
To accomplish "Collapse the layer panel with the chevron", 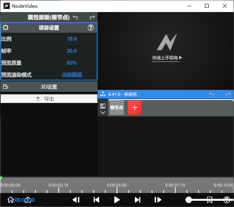I will pos(103,112).
